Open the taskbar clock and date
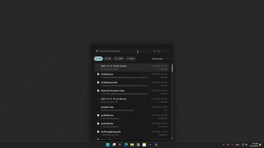Image resolution: width=264 pixels, height=148 pixels. coord(254,145)
